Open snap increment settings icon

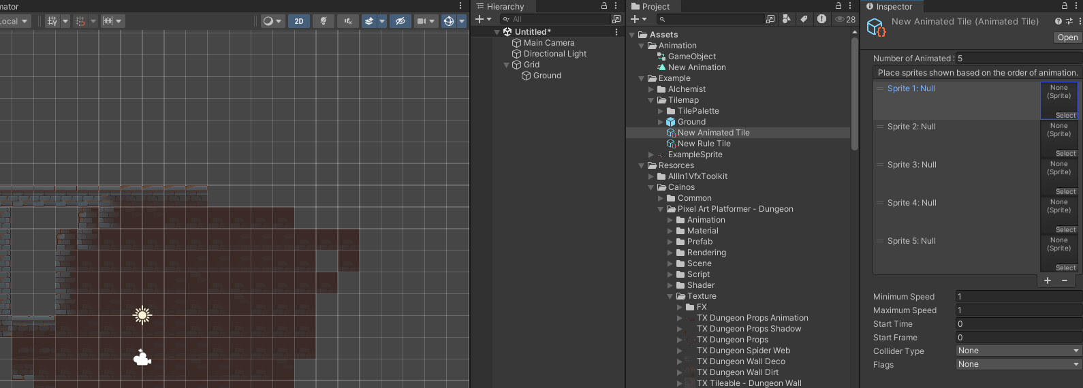pos(112,21)
